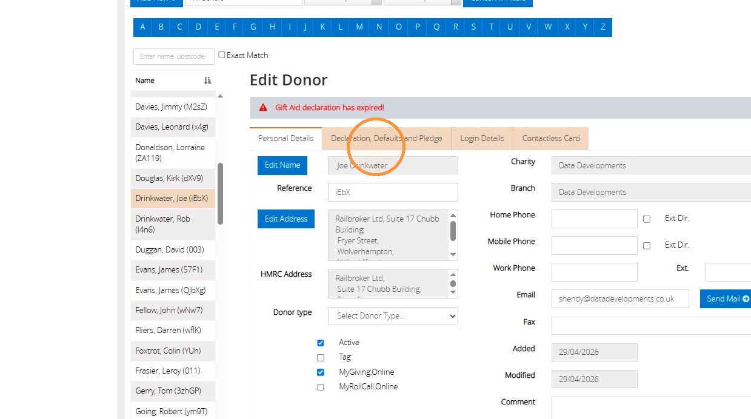Click the red Gift Aid warning triangle icon

[263, 107]
